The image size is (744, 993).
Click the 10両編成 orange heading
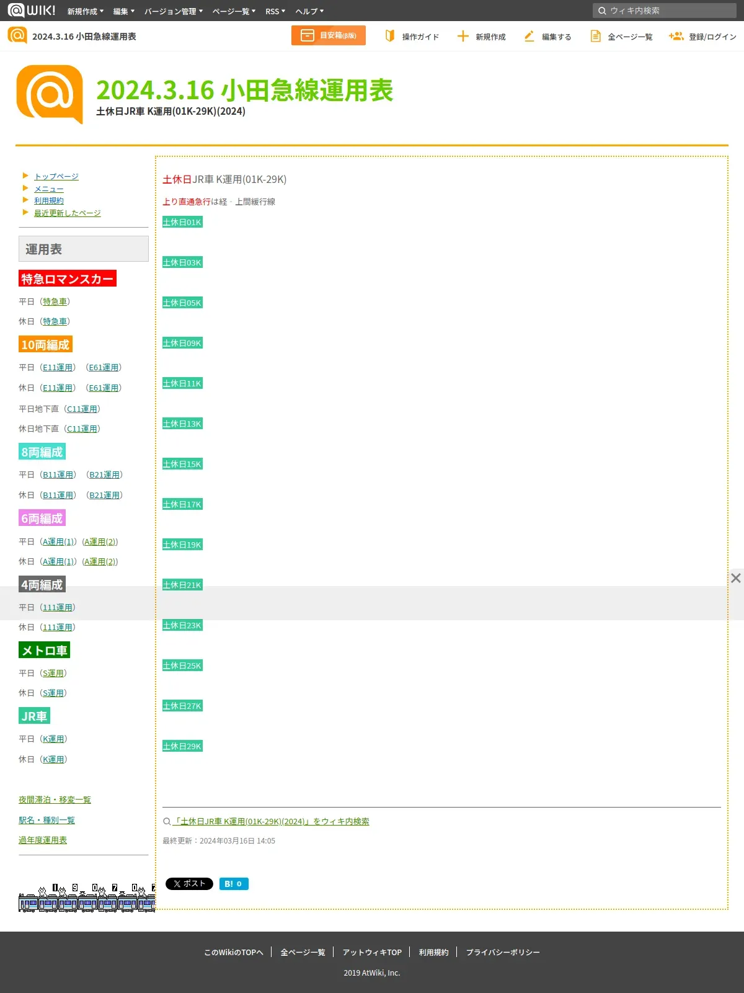(45, 344)
